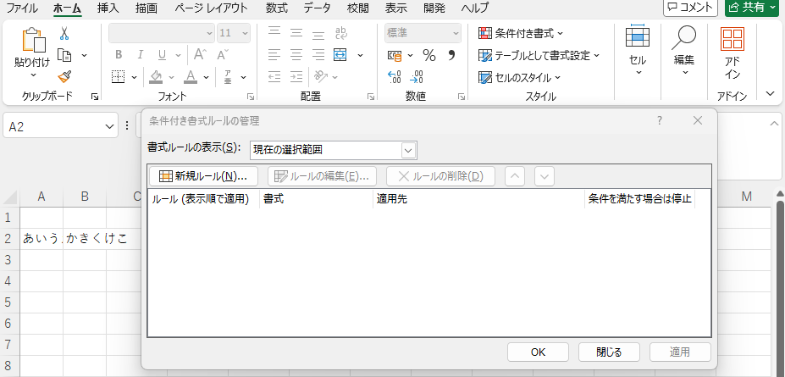
Task: Toggle Bold formatting
Action: (119, 54)
